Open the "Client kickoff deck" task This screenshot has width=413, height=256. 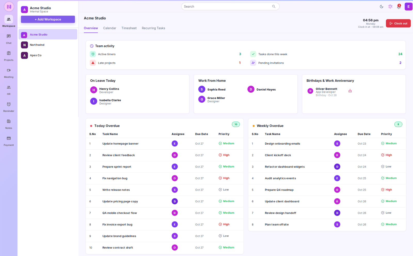click(x=278, y=155)
